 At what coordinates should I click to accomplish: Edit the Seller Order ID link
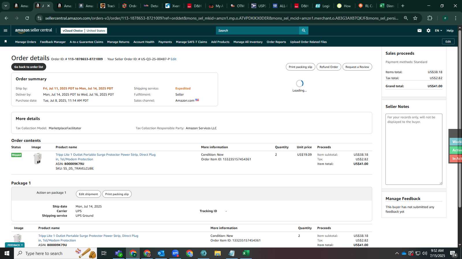(174, 59)
